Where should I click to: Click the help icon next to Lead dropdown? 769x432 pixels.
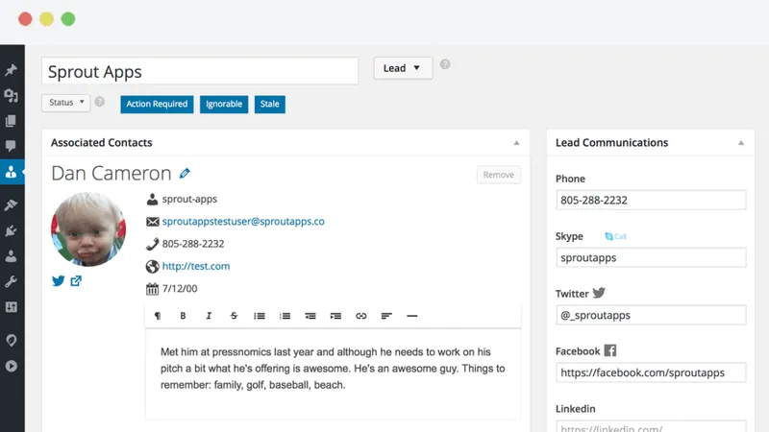coord(445,64)
